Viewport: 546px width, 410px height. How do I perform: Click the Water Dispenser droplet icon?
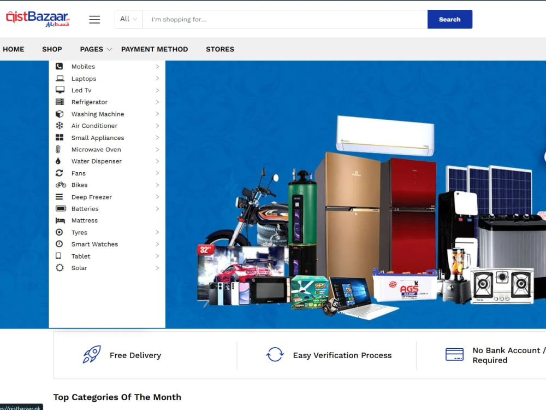coord(58,161)
